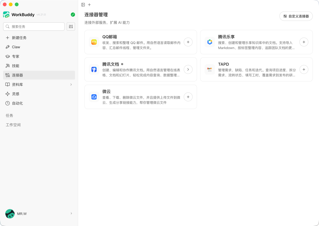Add the QQ邮箱 connector
Image resolution: width=319 pixels, height=226 pixels.
(x=188, y=42)
